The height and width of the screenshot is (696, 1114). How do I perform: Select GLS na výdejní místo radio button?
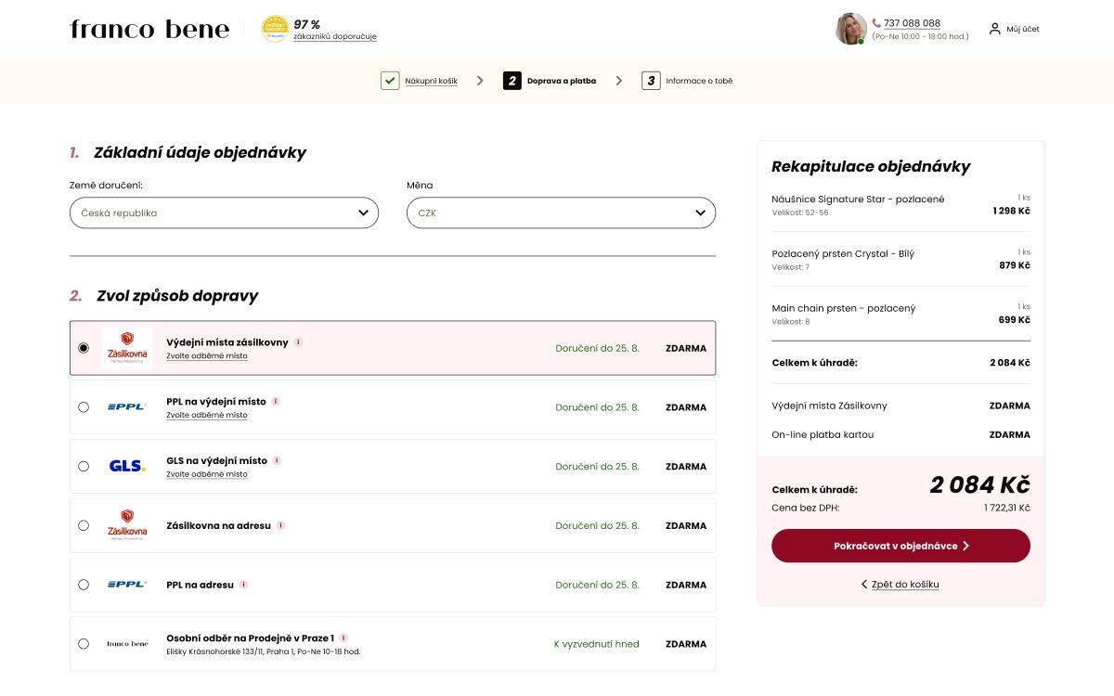click(84, 466)
